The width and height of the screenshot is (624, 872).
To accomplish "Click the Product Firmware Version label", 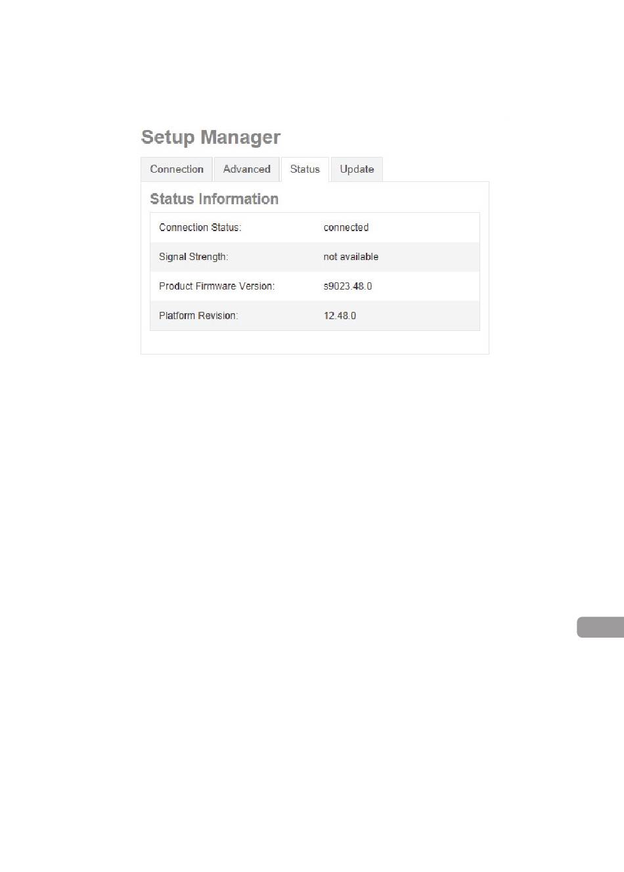I will click(x=217, y=286).
